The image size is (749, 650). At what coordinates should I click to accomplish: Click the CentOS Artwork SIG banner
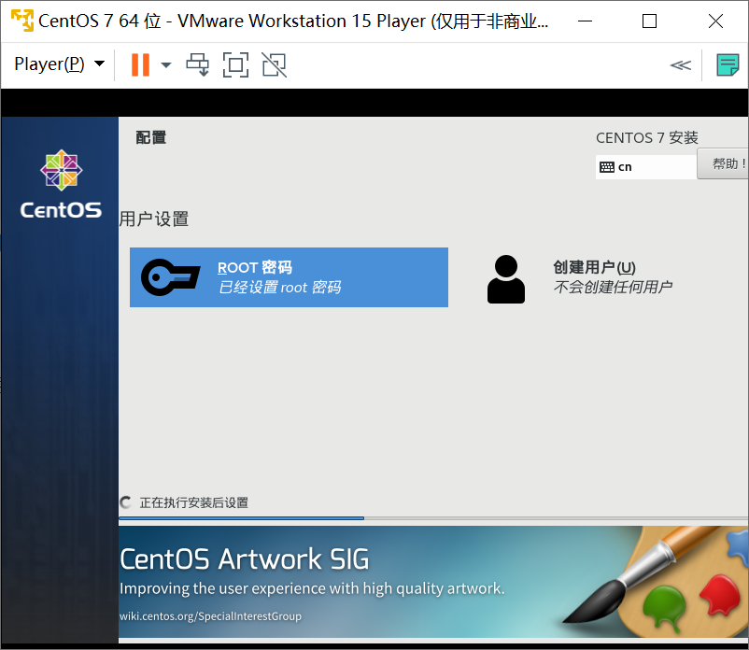pos(433,582)
